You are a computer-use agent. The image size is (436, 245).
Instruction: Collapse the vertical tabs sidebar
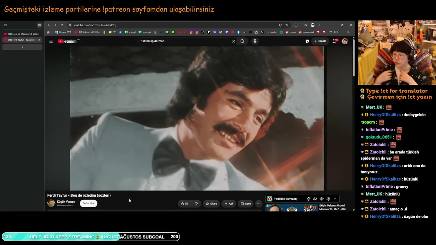click(x=5, y=25)
